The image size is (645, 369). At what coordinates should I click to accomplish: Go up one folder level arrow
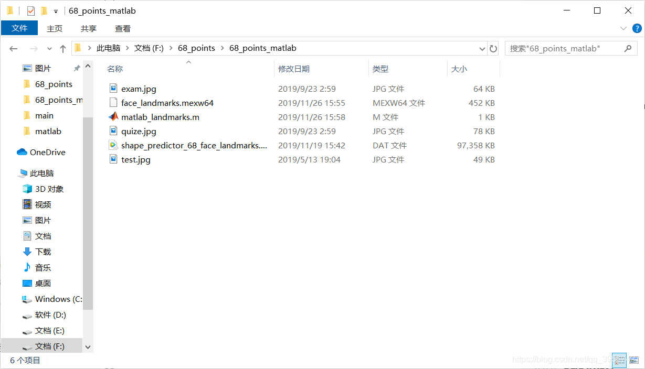click(63, 48)
